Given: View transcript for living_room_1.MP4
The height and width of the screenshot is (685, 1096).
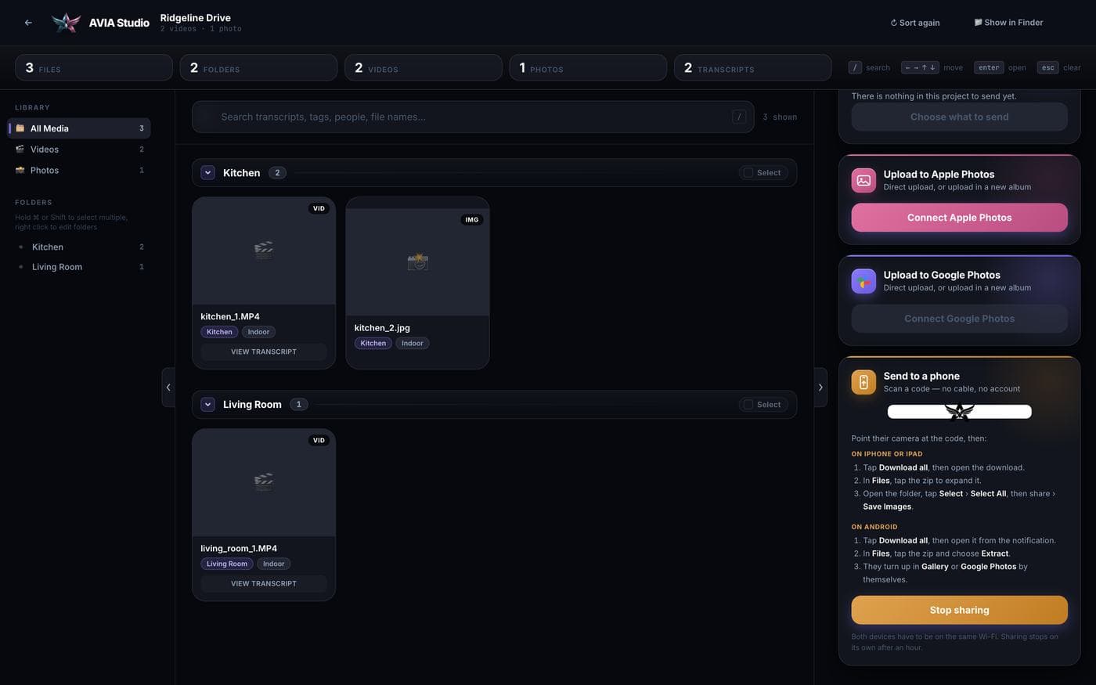Looking at the screenshot, I should point(264,583).
